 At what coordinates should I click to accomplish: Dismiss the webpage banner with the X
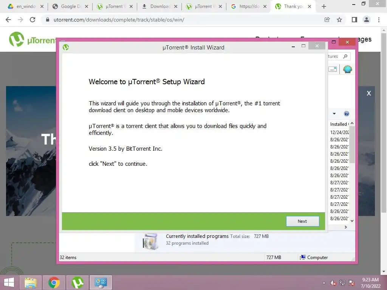click(x=369, y=93)
